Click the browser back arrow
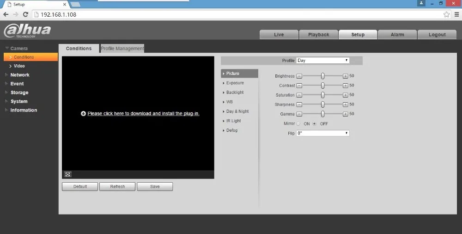The width and height of the screenshot is (462, 234). (6, 14)
